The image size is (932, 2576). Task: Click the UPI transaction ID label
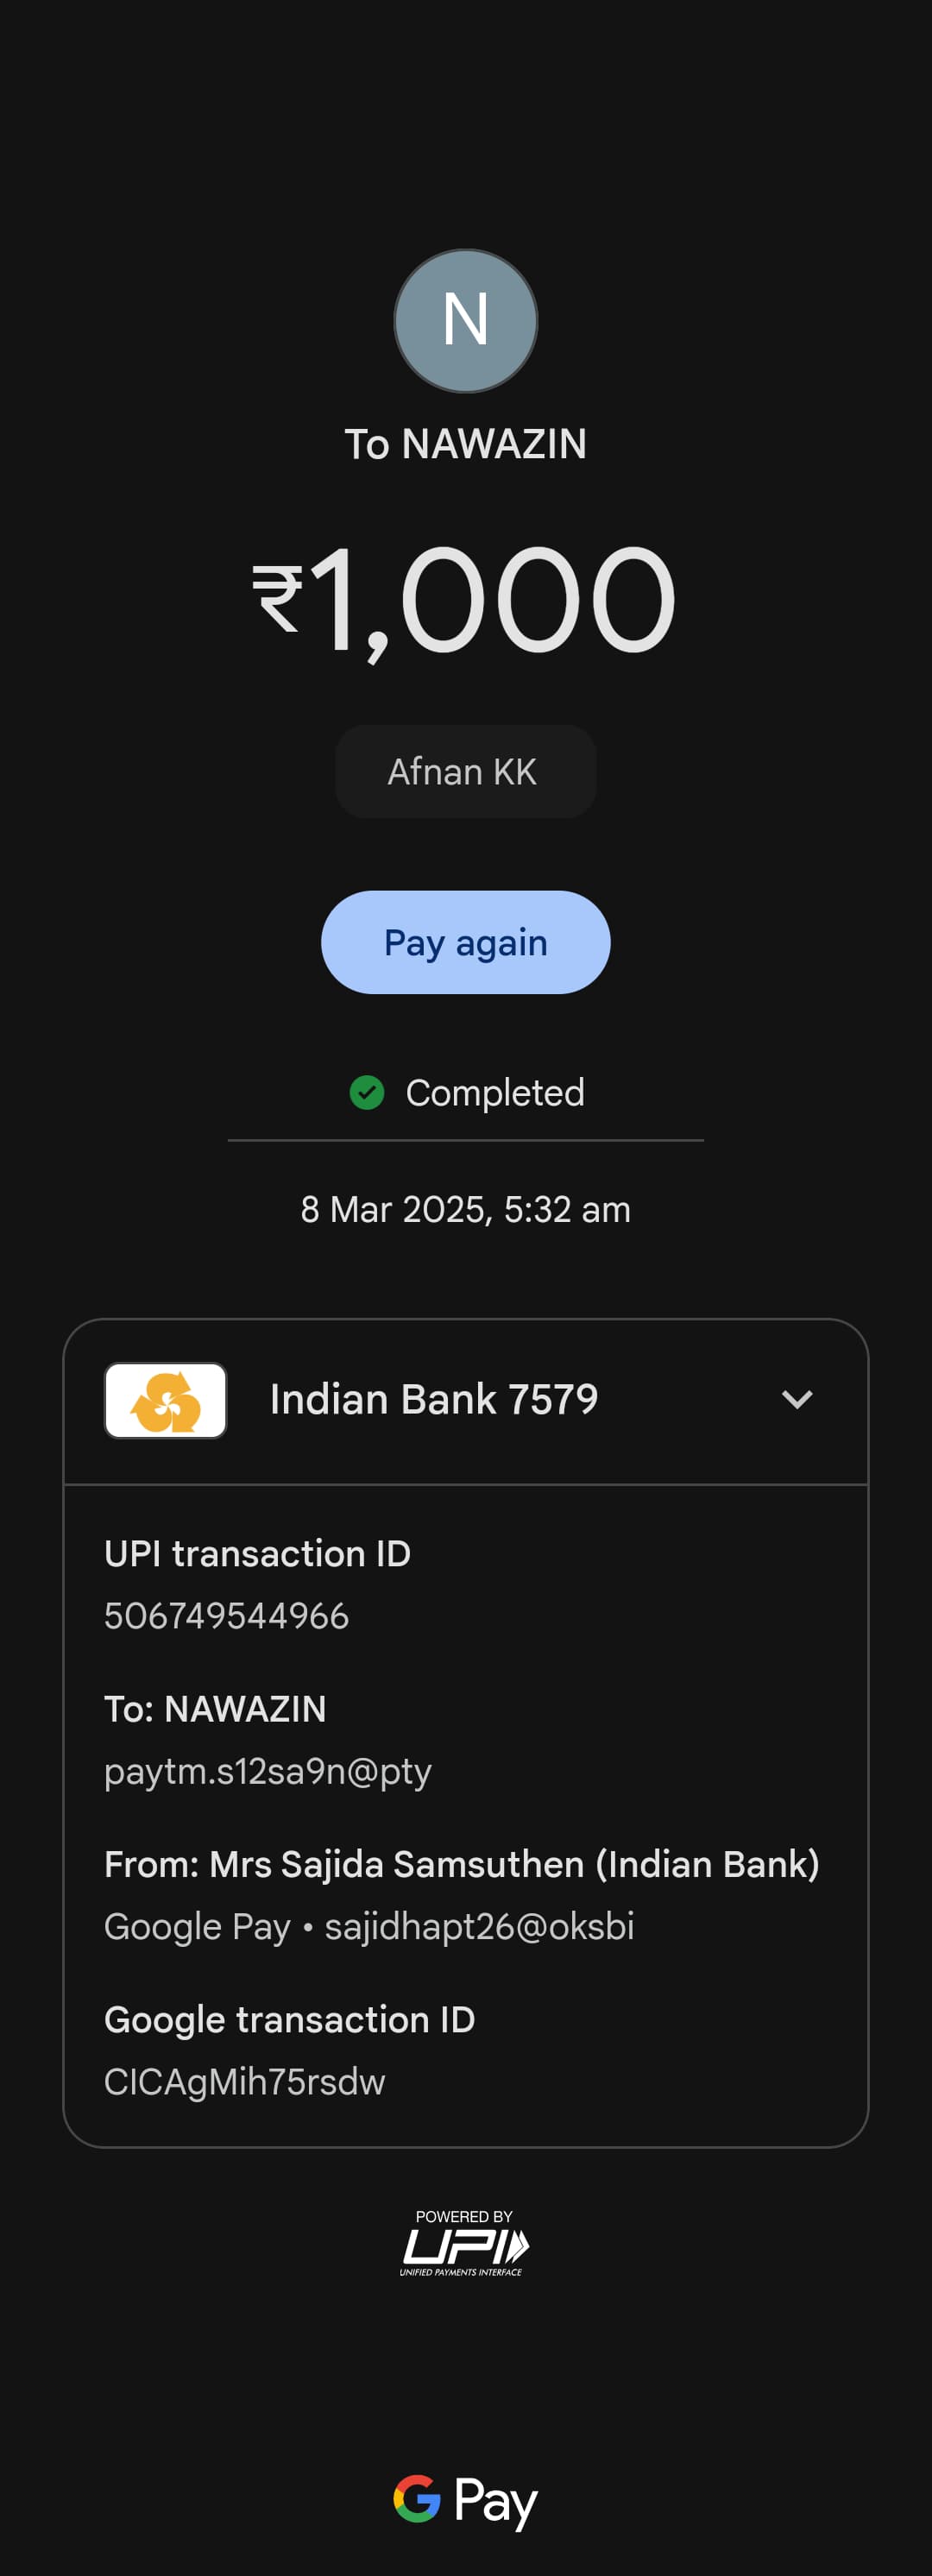point(258,1554)
